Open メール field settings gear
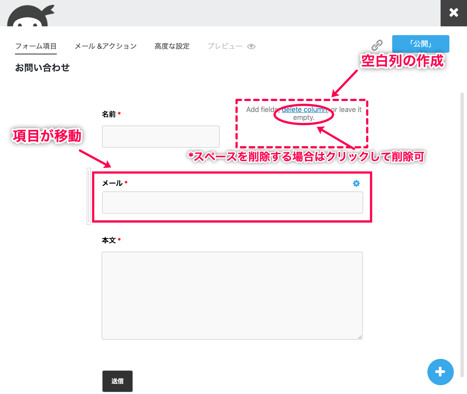The image size is (467, 394). (356, 183)
